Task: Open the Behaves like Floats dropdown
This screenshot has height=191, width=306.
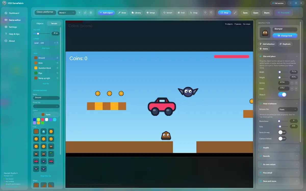Action: click(x=288, y=110)
